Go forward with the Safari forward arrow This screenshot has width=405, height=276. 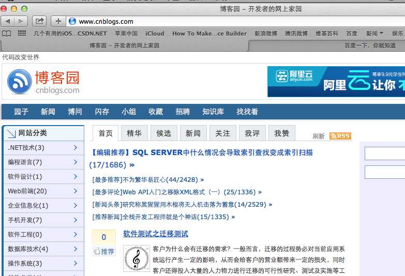(x=21, y=21)
